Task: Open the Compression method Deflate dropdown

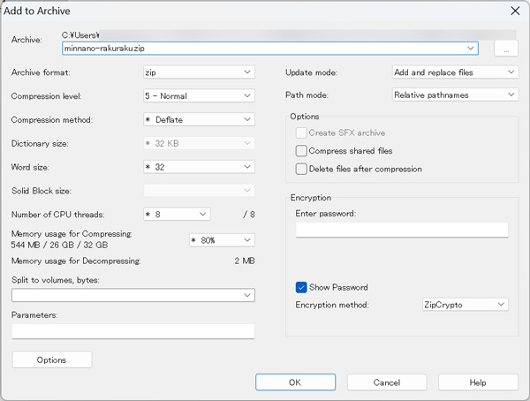Action: pyautogui.click(x=199, y=119)
